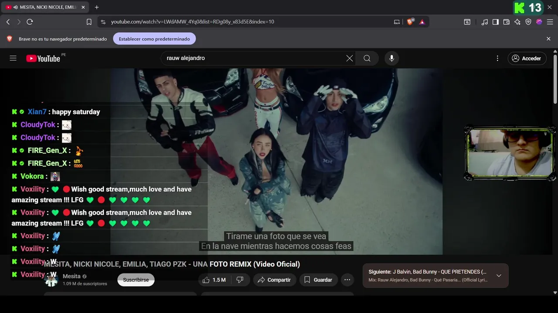The width and height of the screenshot is (558, 313).
Task: Open Leo AI sparkle icon
Action: click(x=517, y=22)
